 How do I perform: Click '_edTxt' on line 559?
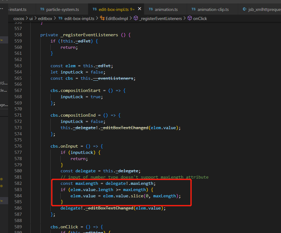point(83,41)
